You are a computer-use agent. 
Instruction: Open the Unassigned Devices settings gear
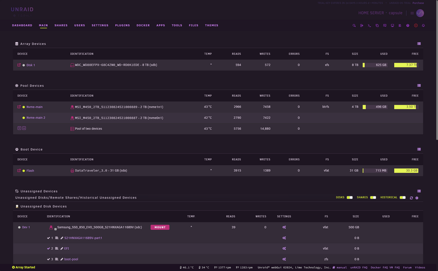417,198
